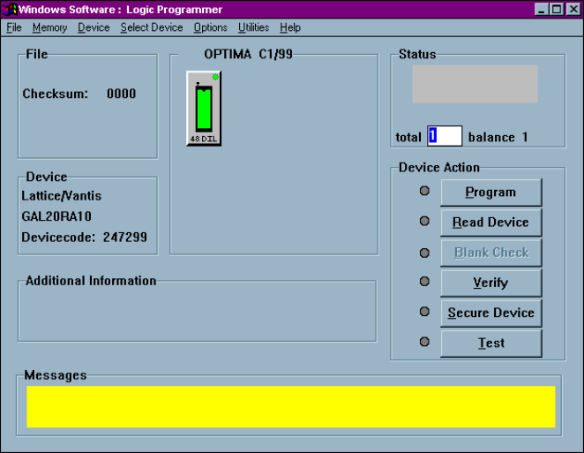The height and width of the screenshot is (453, 584).
Task: Click the application icon in the title bar
Action: (x=10, y=9)
